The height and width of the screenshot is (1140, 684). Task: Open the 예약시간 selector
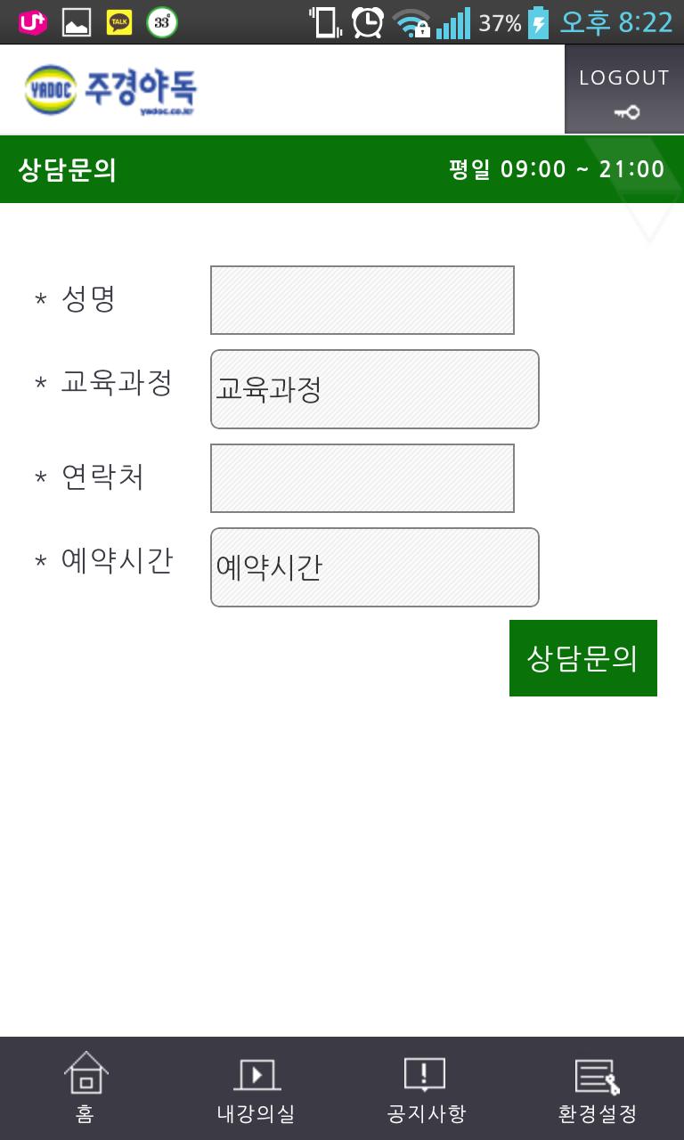[x=374, y=567]
